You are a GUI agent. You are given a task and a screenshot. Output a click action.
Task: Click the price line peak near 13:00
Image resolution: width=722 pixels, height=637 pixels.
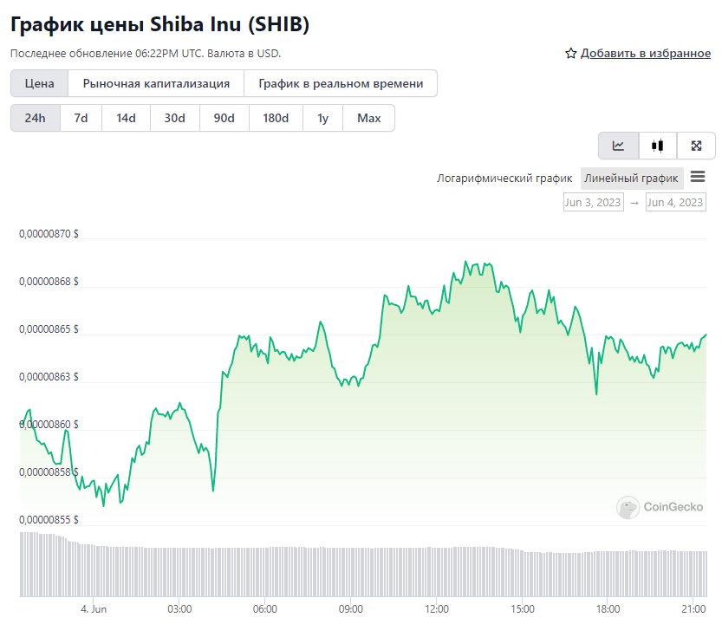[x=465, y=262]
